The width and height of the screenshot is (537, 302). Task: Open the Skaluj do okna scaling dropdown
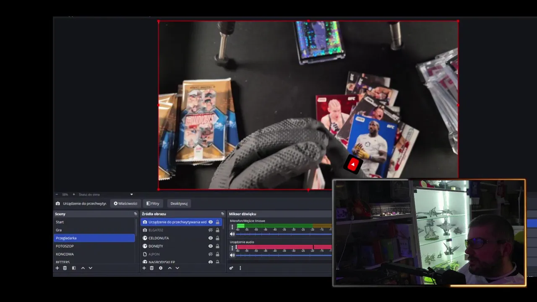(x=106, y=195)
